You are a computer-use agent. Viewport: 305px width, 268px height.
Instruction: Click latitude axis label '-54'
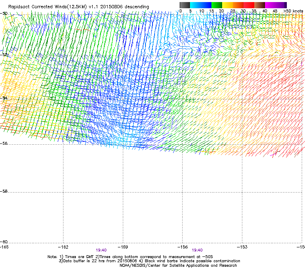coord(4,98)
